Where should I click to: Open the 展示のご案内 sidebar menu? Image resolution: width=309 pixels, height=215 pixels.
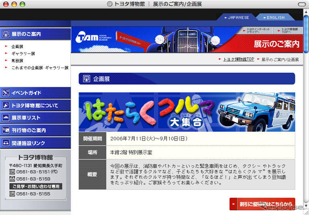tap(35, 34)
